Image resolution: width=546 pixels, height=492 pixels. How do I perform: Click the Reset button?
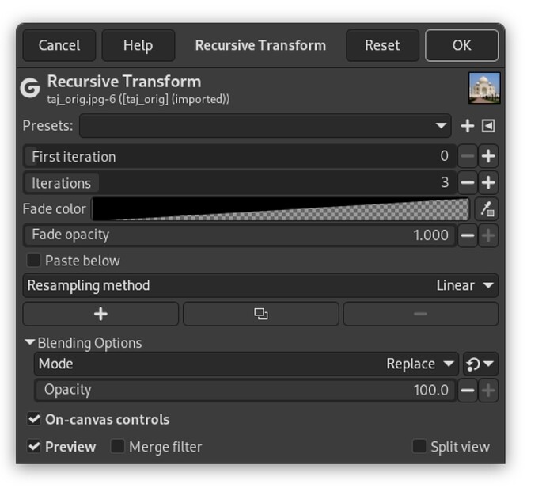pos(382,45)
